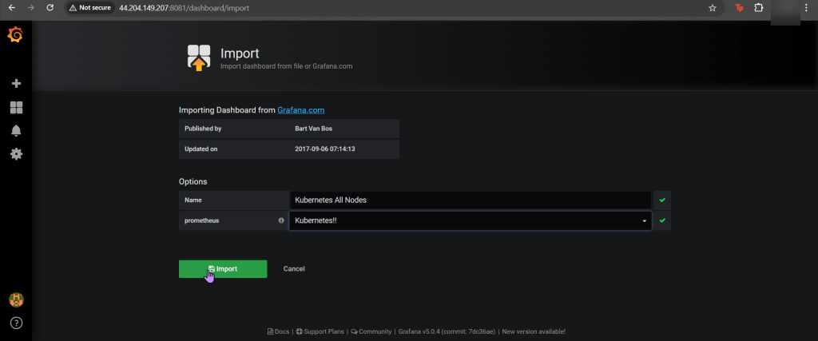Open Alerting bell icon in sidebar
818x341 pixels.
[x=16, y=130]
